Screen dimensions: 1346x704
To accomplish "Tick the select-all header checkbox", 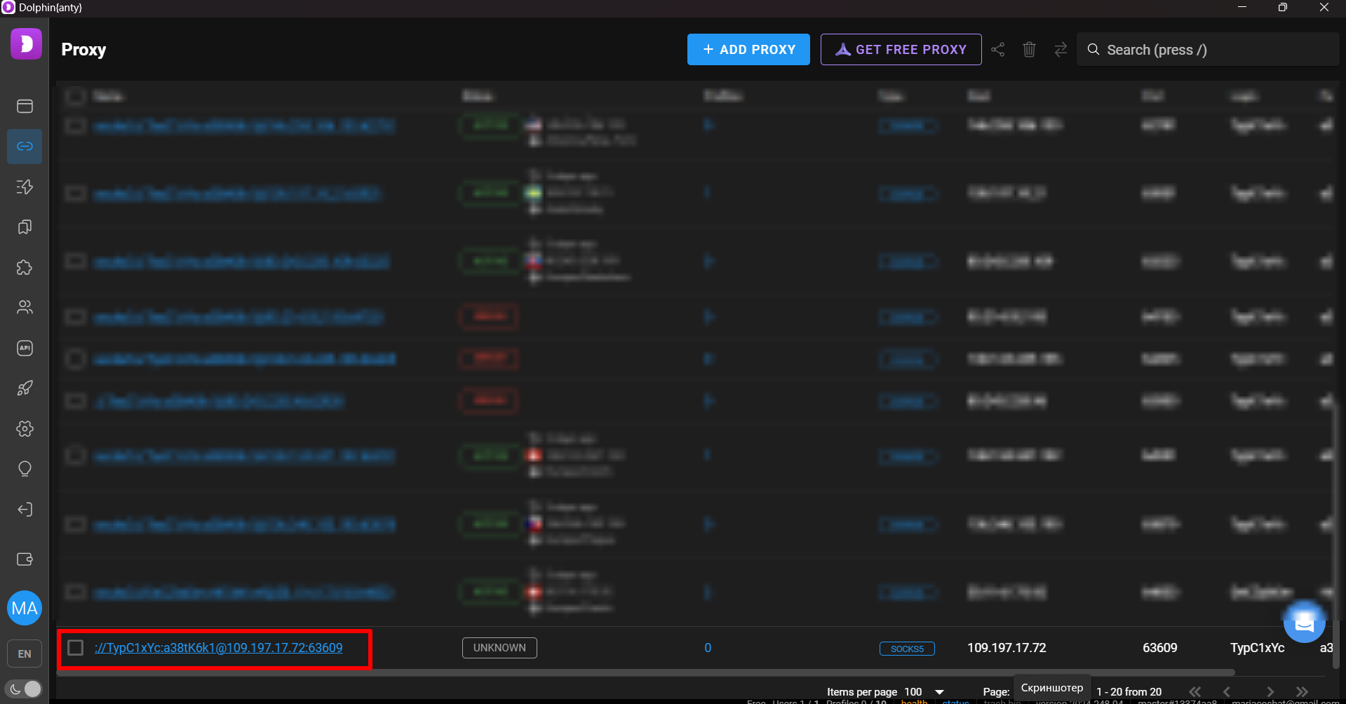I will pyautogui.click(x=76, y=96).
